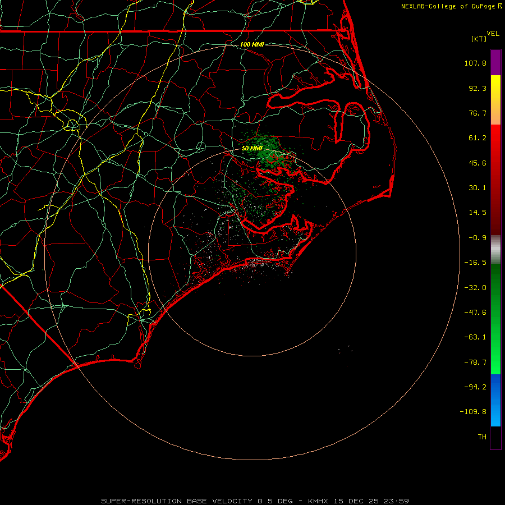Click the 50 NMI range ring label
Viewport: 505px width, 505px height.
[x=252, y=148]
